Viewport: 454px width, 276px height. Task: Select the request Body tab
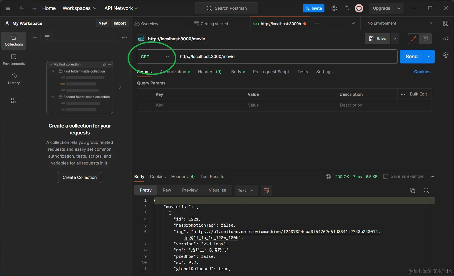pyautogui.click(x=238, y=72)
